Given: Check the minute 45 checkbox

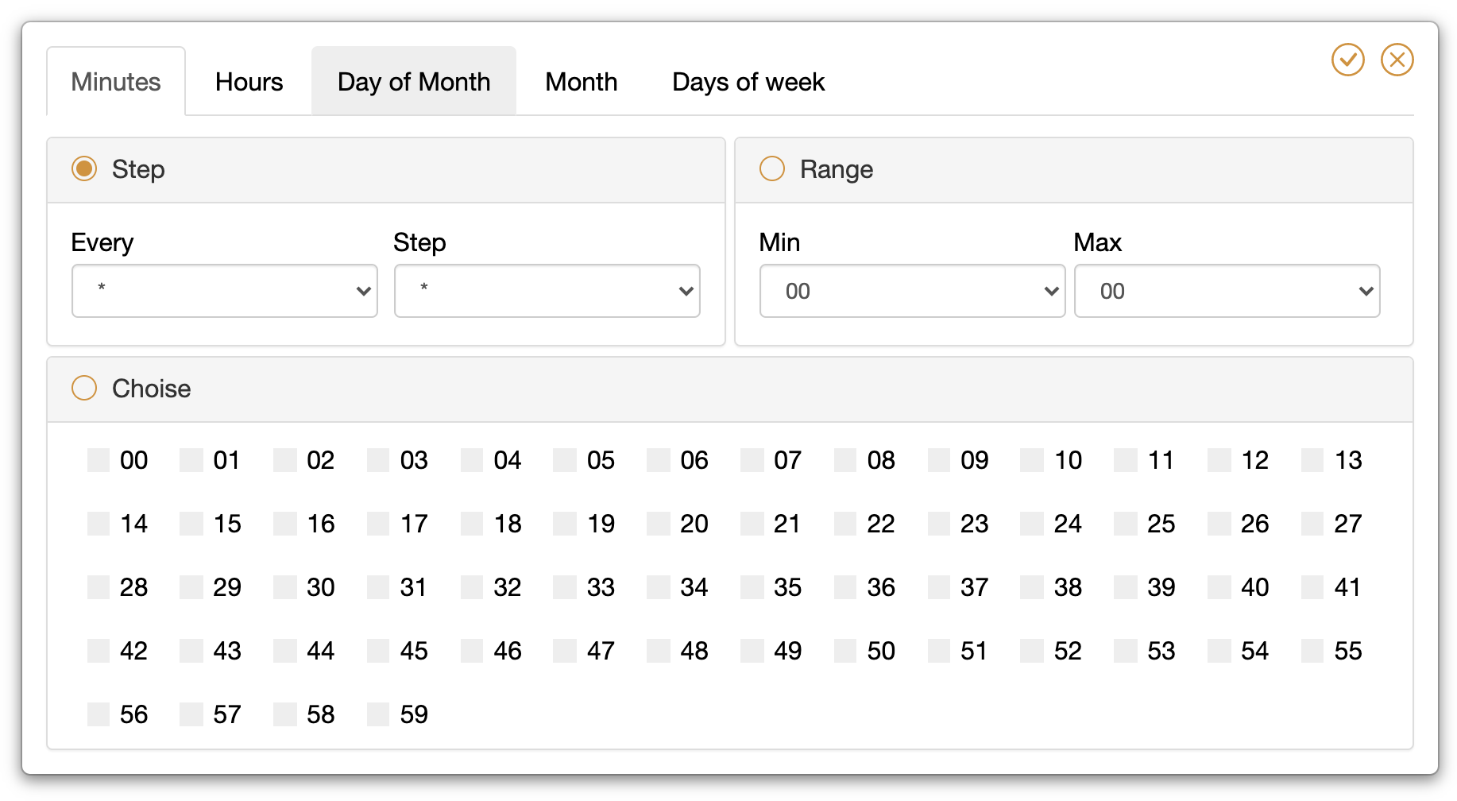Looking at the screenshot, I should (x=378, y=651).
